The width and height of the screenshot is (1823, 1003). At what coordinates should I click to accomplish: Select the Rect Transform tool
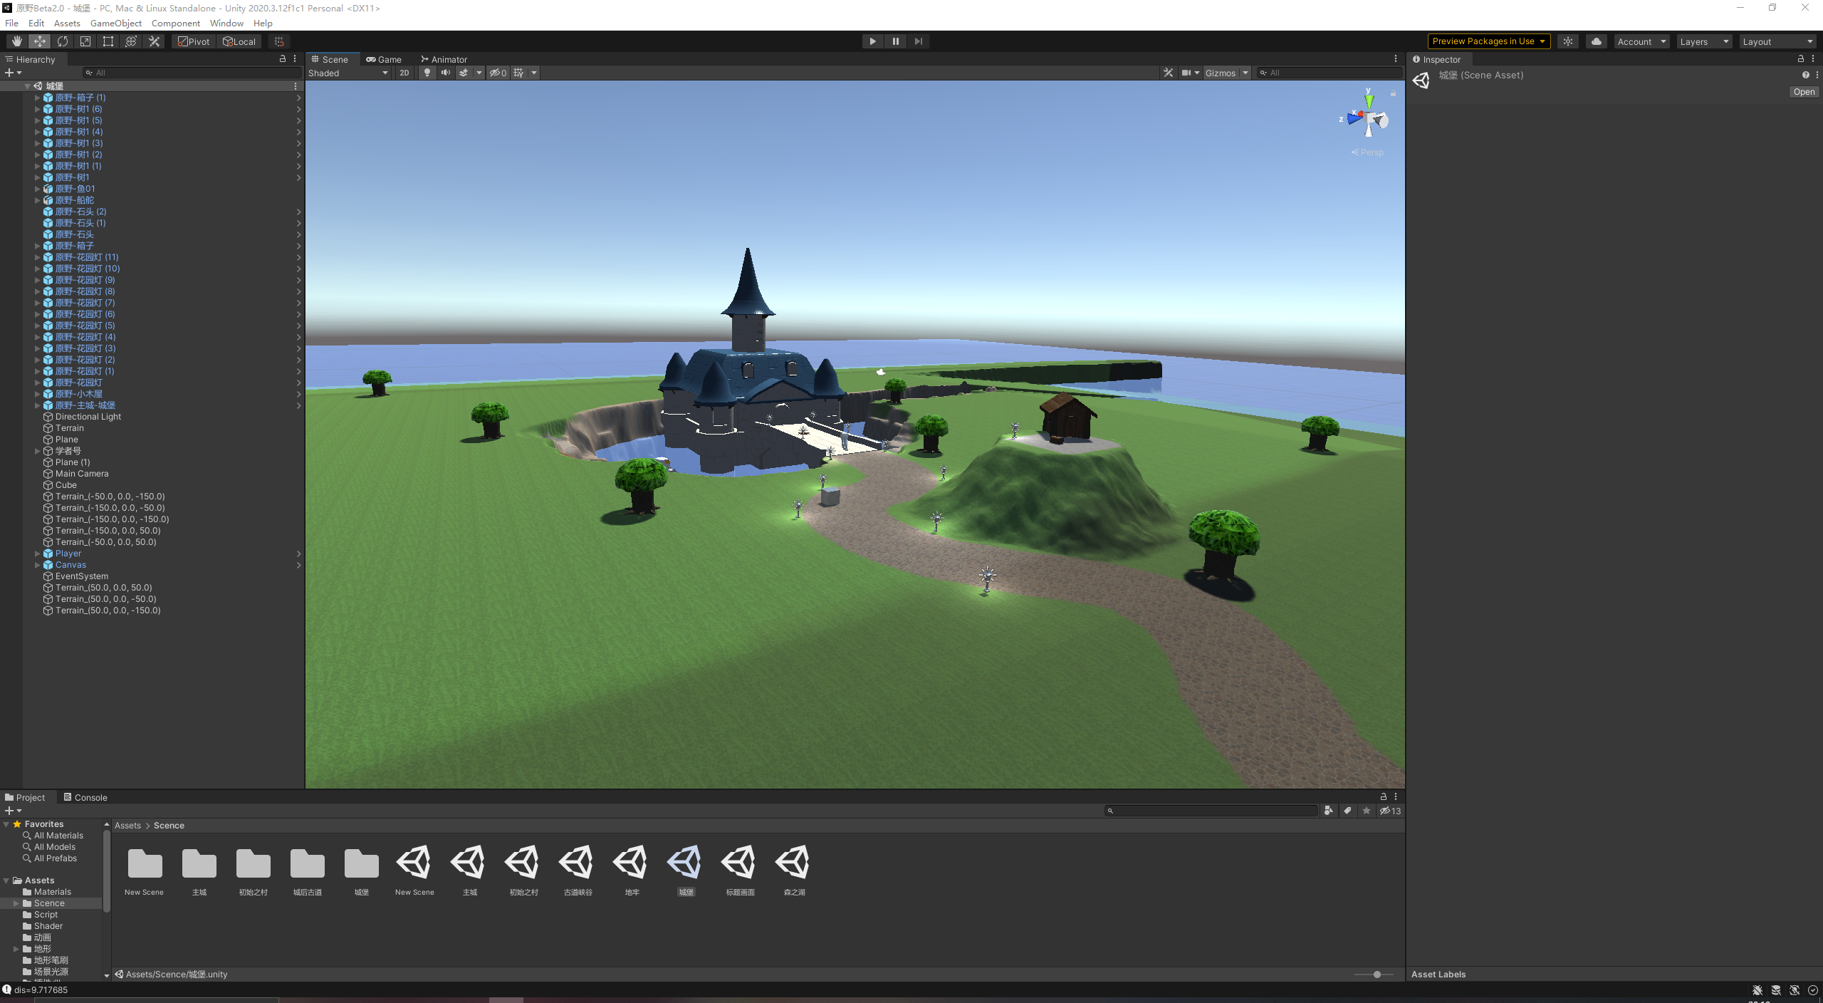(x=108, y=41)
